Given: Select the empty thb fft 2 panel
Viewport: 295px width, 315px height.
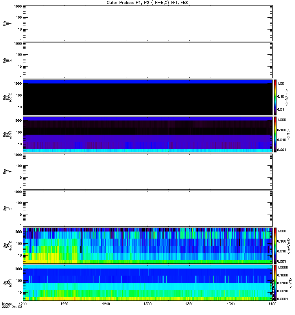Looking at the screenshot, I should pyautogui.click(x=147, y=60).
